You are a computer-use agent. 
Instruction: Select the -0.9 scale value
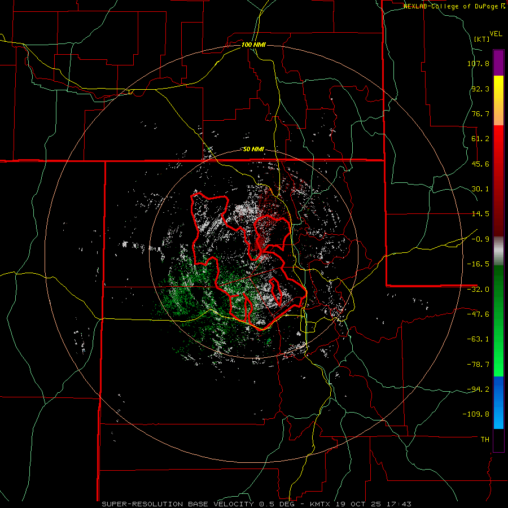480,239
